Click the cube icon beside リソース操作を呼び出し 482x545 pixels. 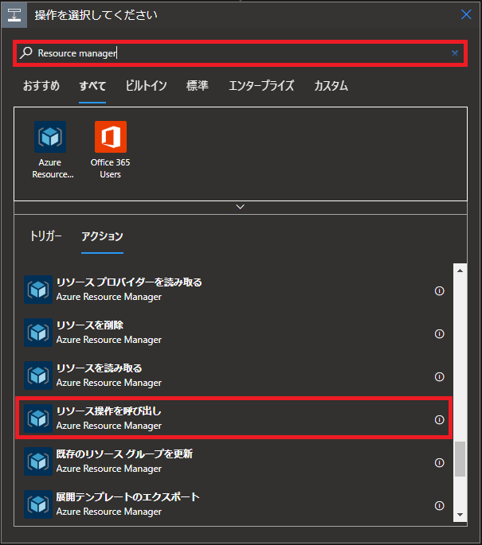pyautogui.click(x=38, y=418)
